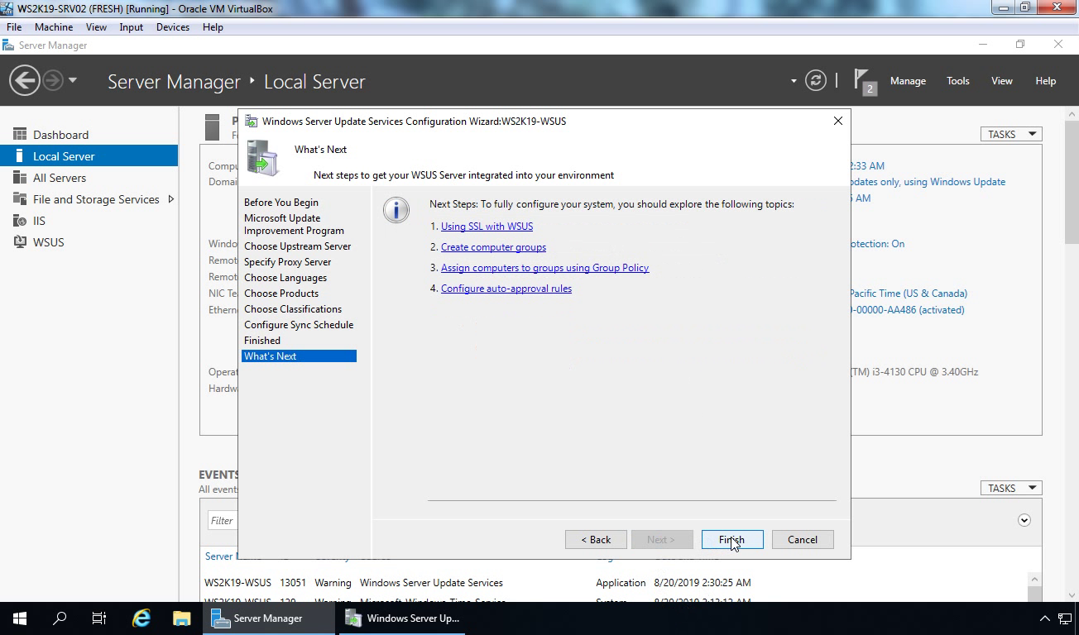Click the Dashboard icon in sidebar

[19, 134]
